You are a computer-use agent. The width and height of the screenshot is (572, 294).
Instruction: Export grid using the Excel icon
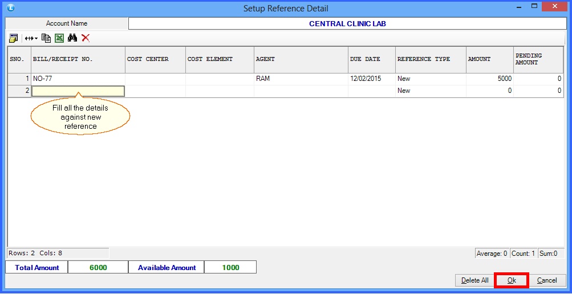[x=59, y=38]
